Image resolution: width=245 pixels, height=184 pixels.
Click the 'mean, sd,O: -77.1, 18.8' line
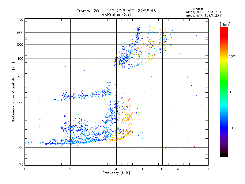[204, 12]
